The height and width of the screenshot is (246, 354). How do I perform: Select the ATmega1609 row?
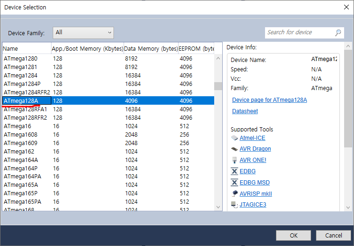(x=108, y=143)
